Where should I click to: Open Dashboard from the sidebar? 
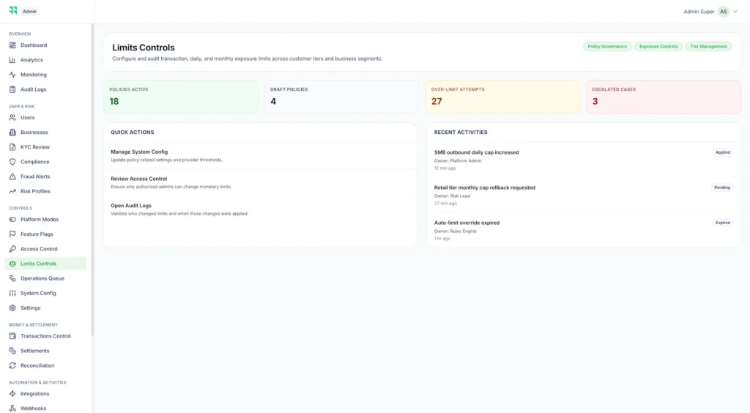45,45
